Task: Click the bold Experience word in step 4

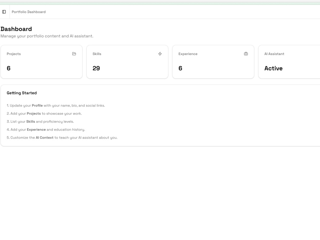Action: [x=36, y=130]
